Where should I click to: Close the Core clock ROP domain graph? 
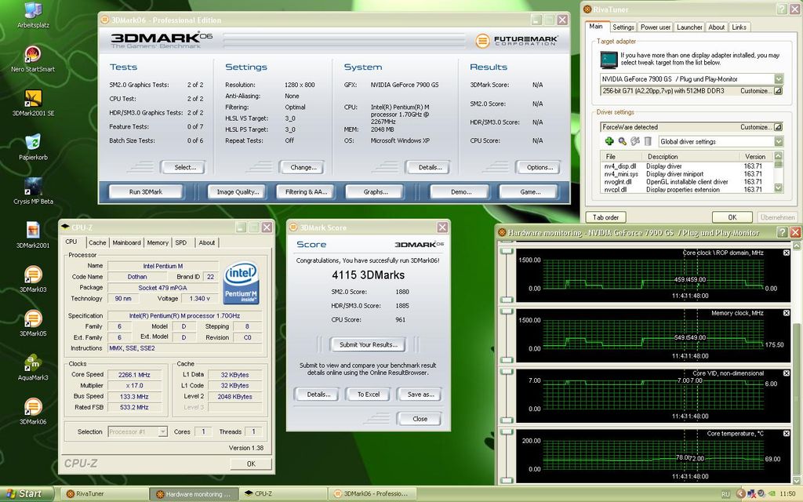pyautogui.click(x=786, y=253)
